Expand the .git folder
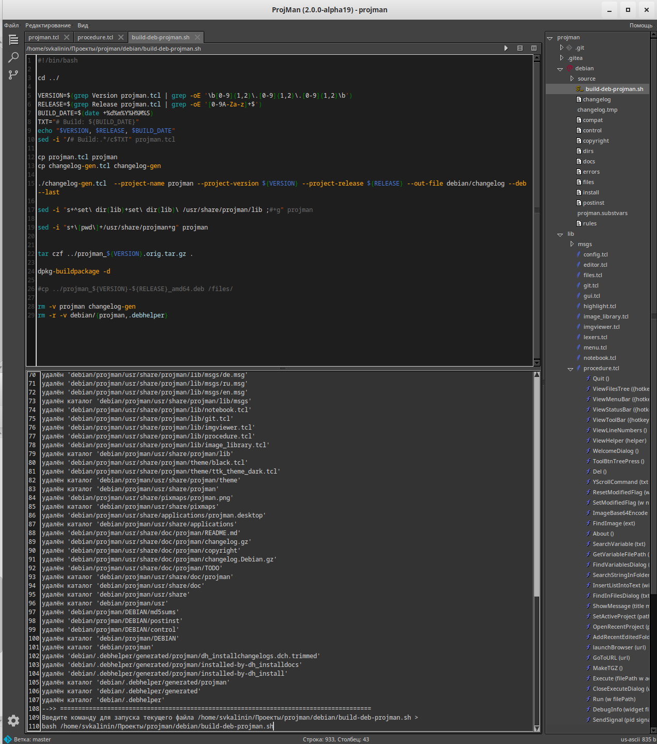 click(561, 47)
